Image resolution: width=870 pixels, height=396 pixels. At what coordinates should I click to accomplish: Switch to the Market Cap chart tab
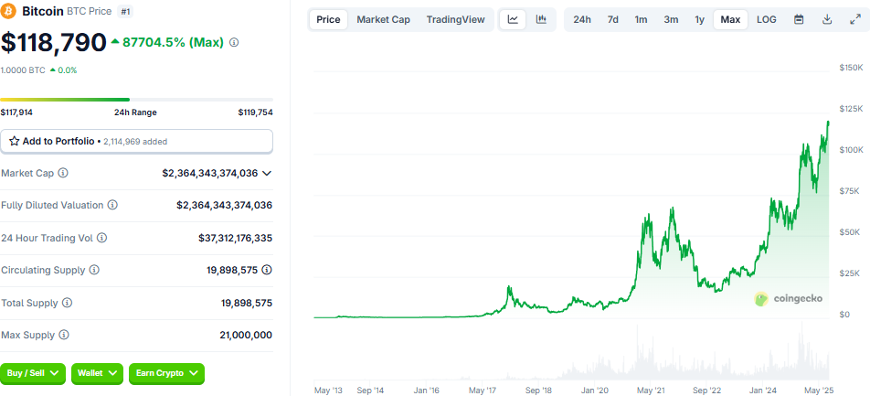tap(384, 19)
